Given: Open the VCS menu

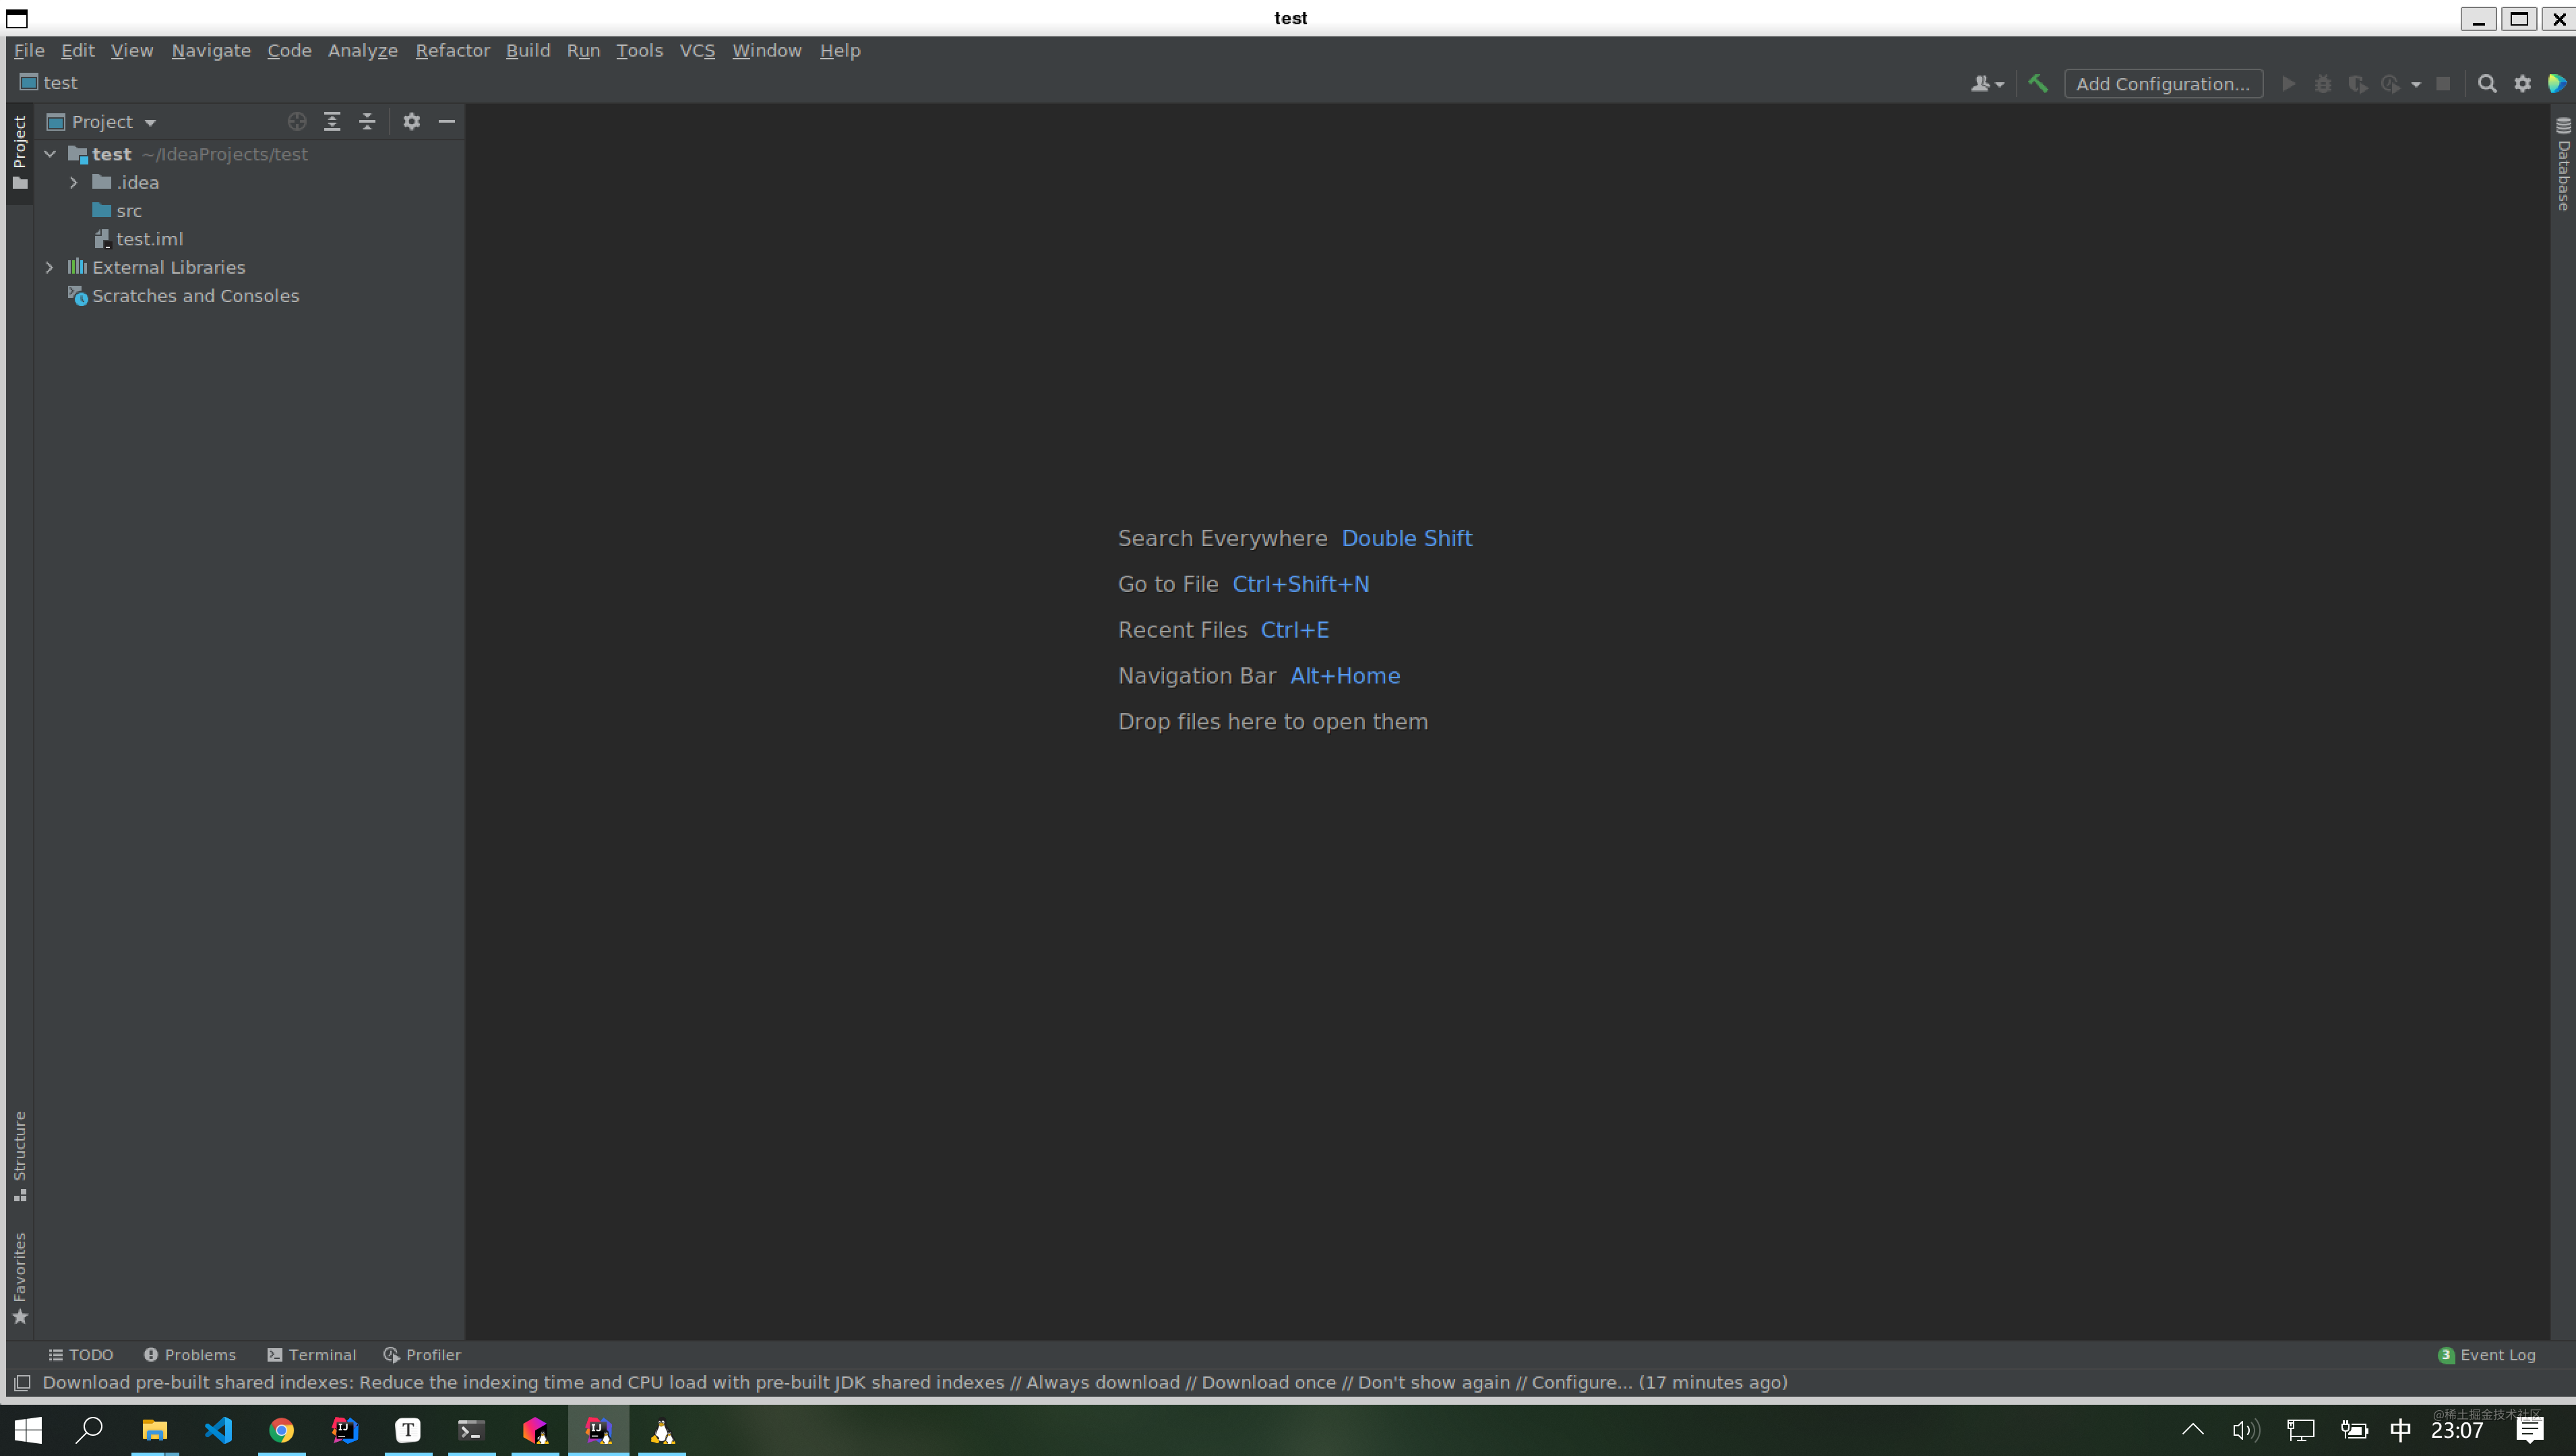Looking at the screenshot, I should click(x=697, y=51).
